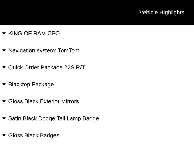Click the star next to Navigation system: TomTom
This screenshot has width=194, height=145.
tap(4, 50)
